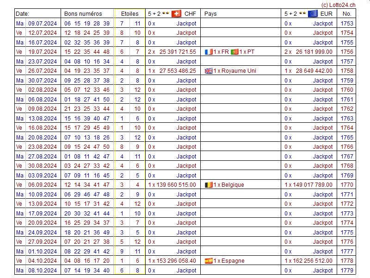
Task: Click the Spanish flag next to Espagne
Action: tap(209, 261)
